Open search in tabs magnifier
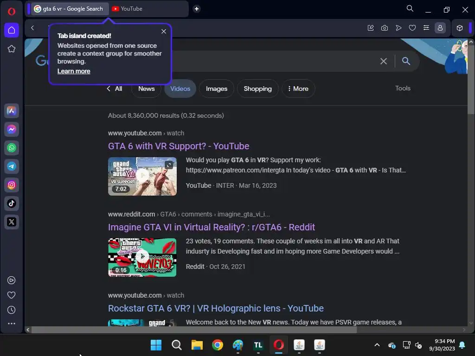The width and height of the screenshot is (475, 356). pyautogui.click(x=410, y=8)
